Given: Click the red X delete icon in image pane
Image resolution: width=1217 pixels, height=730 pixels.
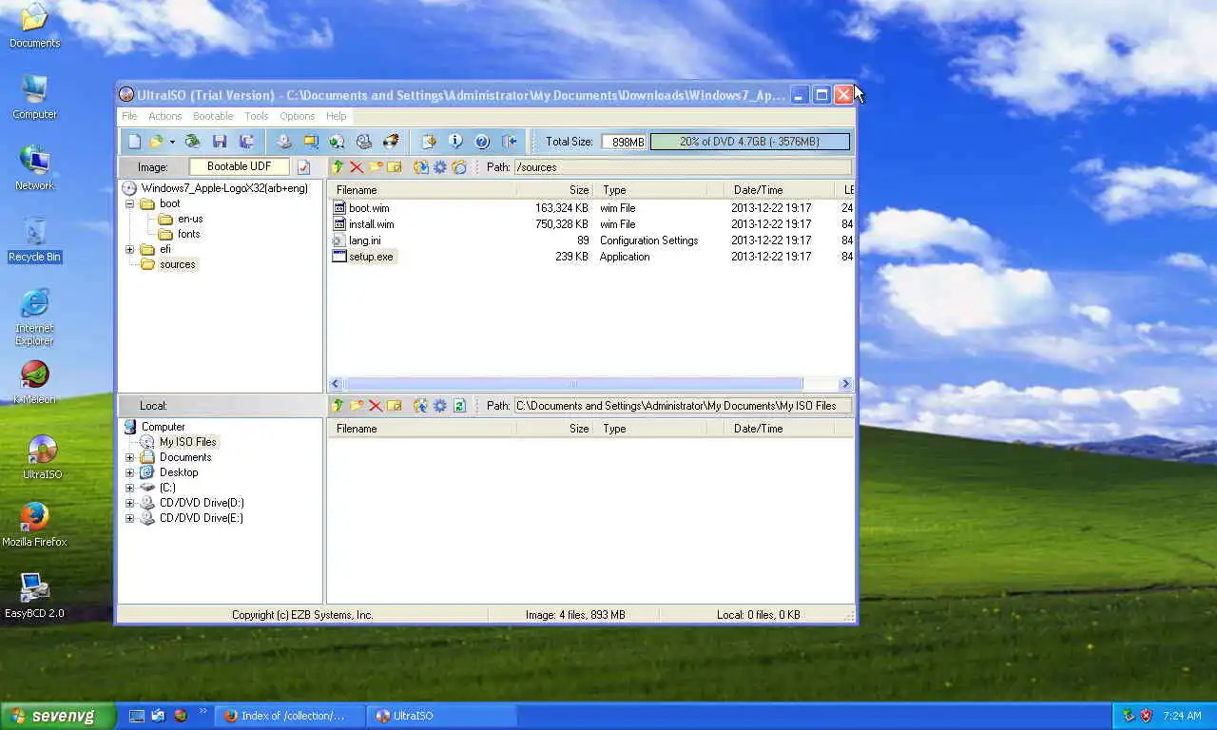Looking at the screenshot, I should click(x=357, y=167).
